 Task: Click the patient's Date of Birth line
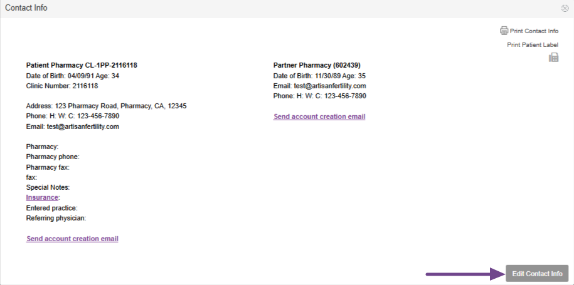[72, 76]
